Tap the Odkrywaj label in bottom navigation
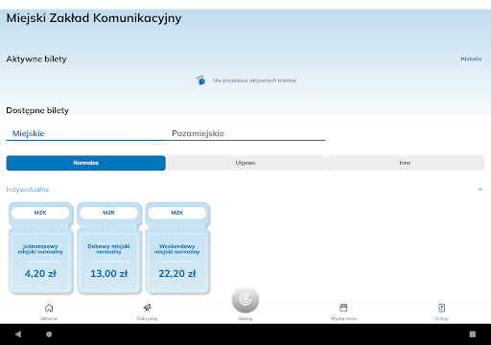 coord(147,318)
